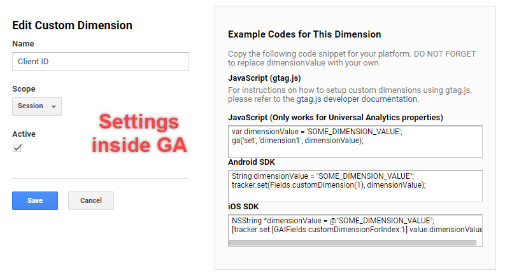Click the Scope label text
Screen dimensions: 505x278
[x=24, y=89]
